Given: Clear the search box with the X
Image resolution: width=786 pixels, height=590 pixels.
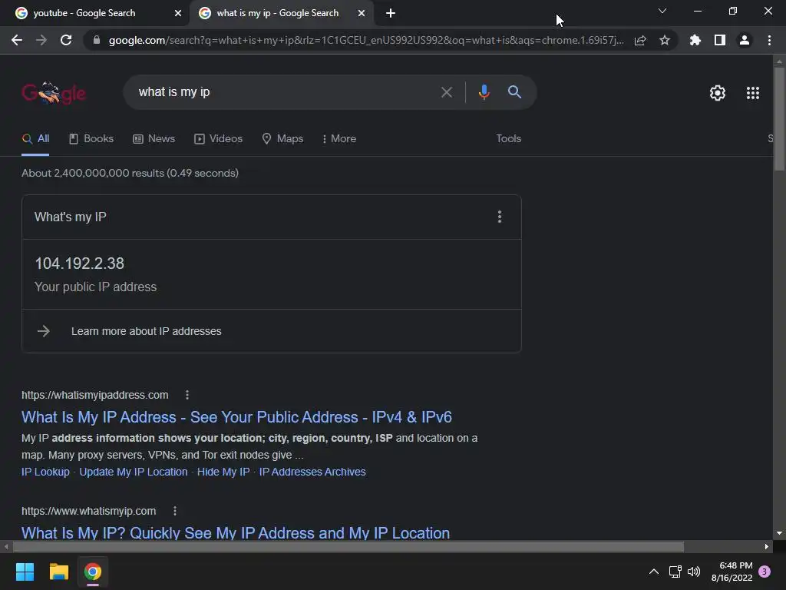Looking at the screenshot, I should coord(446,92).
